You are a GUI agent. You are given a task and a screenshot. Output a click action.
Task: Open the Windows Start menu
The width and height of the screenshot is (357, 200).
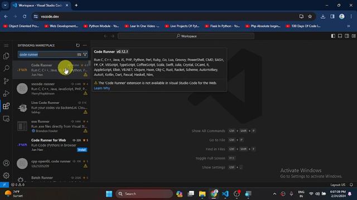pos(109,194)
